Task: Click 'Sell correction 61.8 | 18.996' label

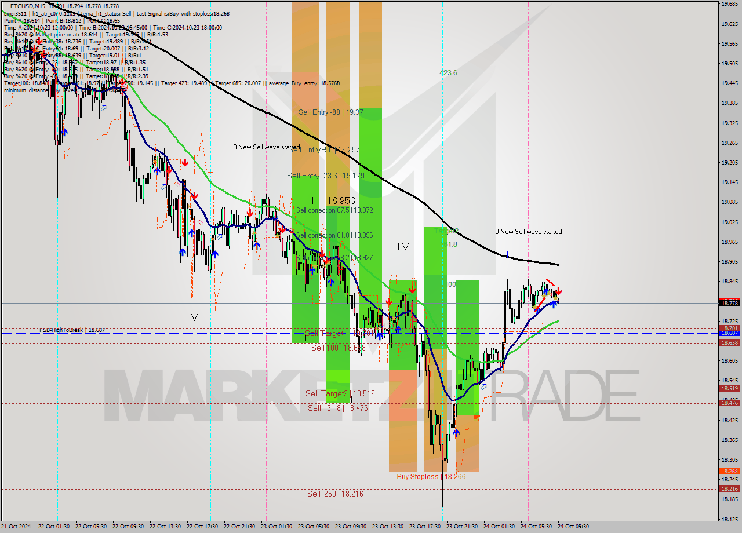Action: point(334,235)
